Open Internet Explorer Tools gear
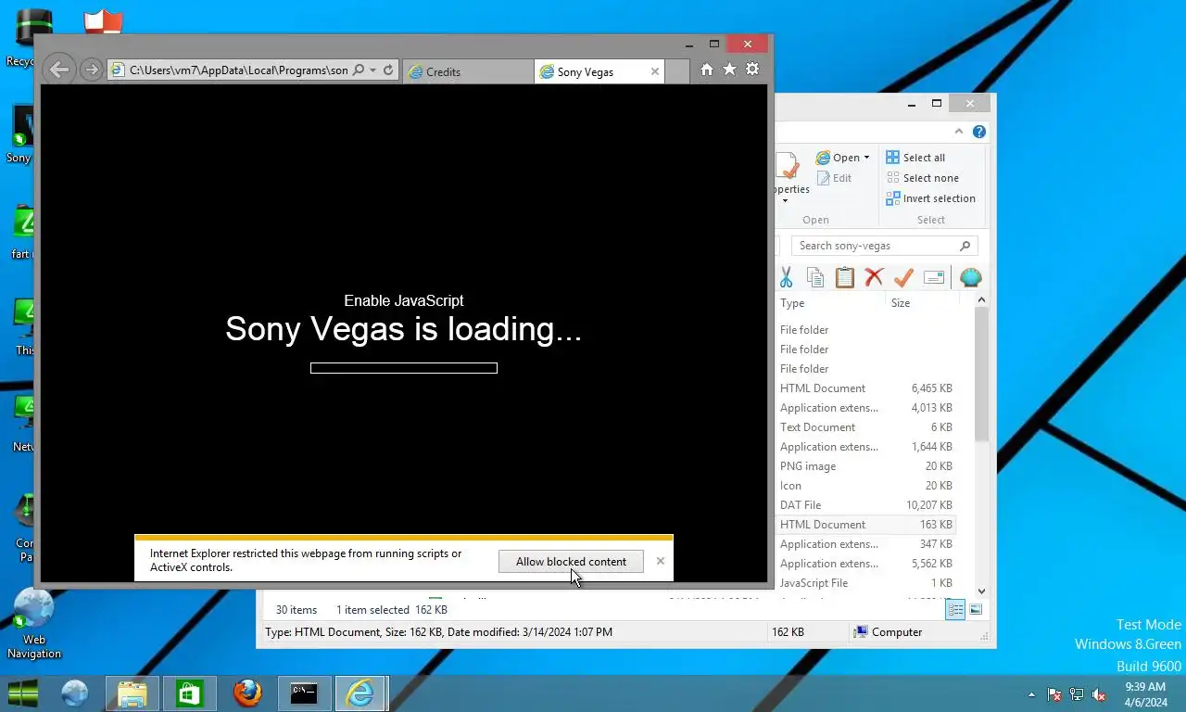Viewport: 1186px width, 712px height. tap(752, 70)
